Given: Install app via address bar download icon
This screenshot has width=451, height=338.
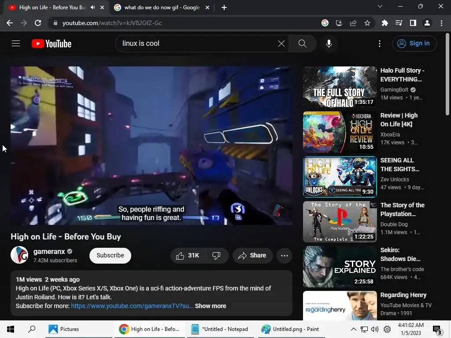Looking at the screenshot, I should [x=339, y=23].
